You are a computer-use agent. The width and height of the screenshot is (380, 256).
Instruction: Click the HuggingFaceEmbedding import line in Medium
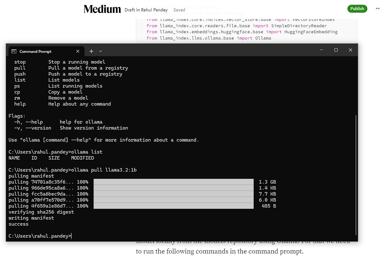(242, 32)
